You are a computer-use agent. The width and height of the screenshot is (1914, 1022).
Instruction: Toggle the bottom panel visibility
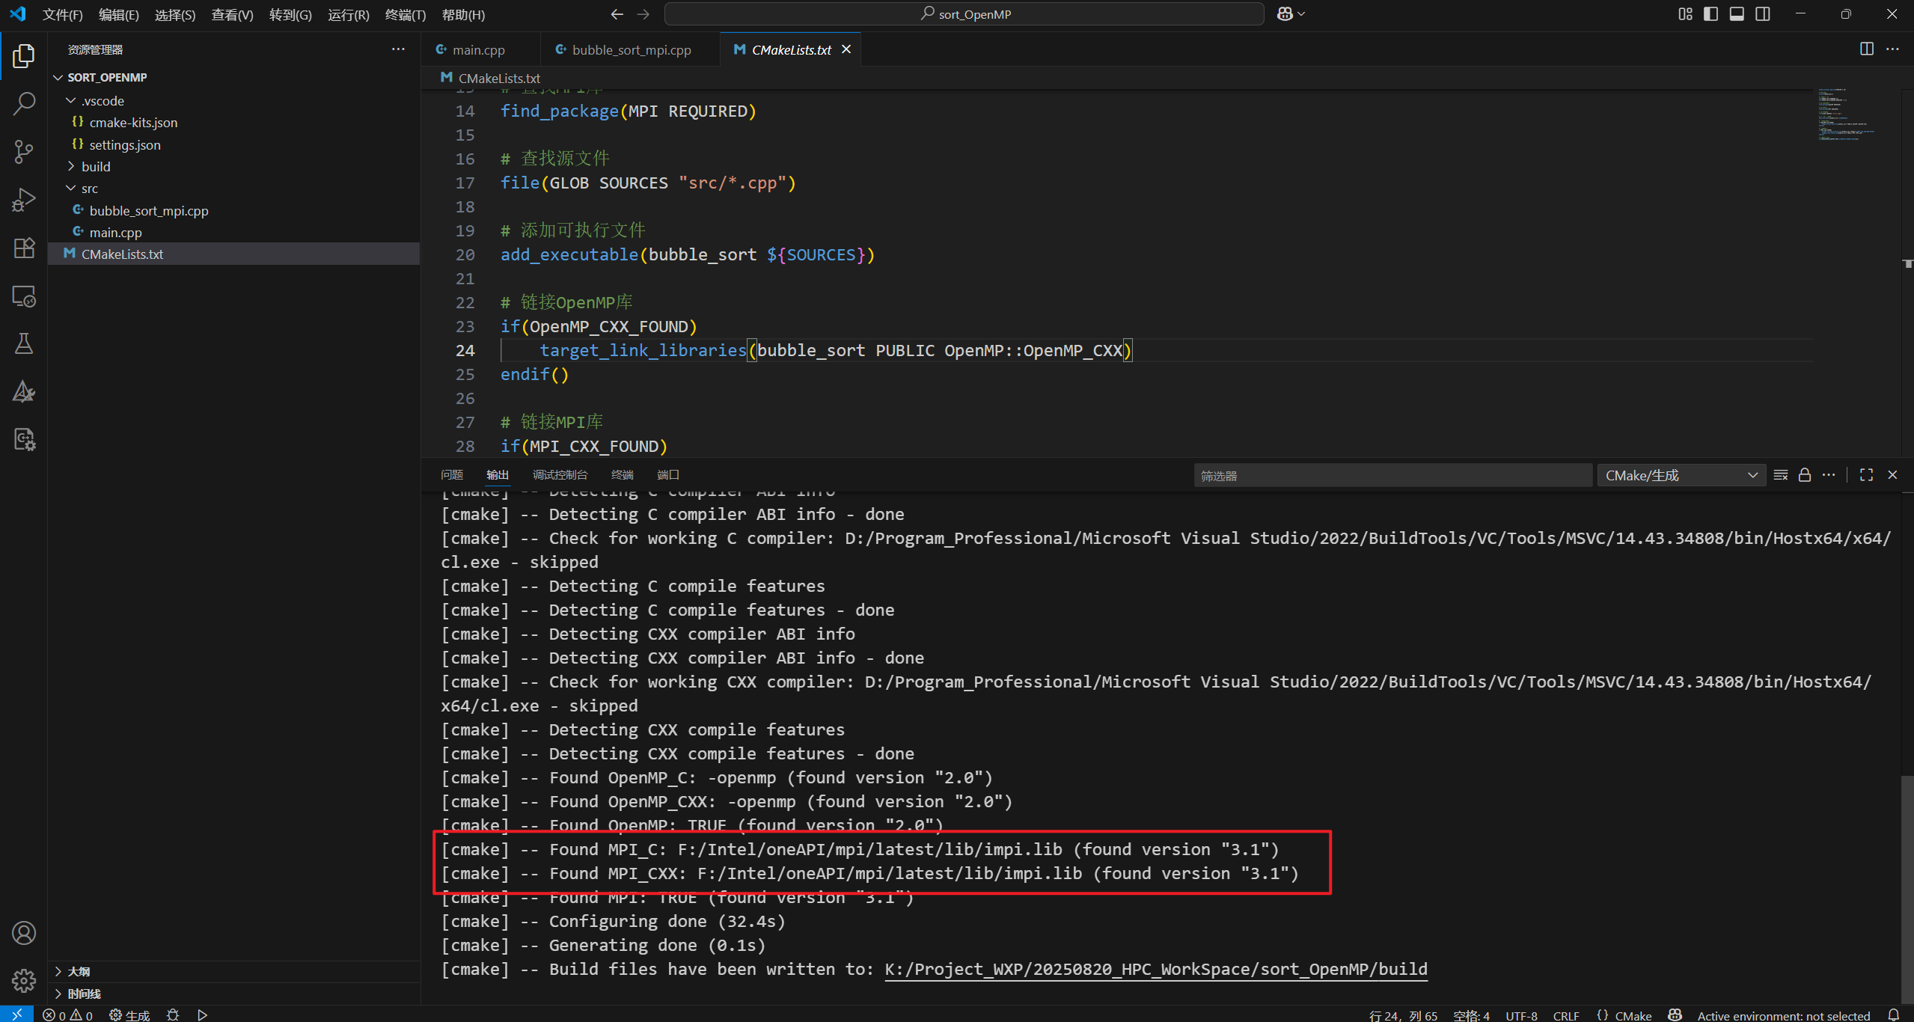1737,13
